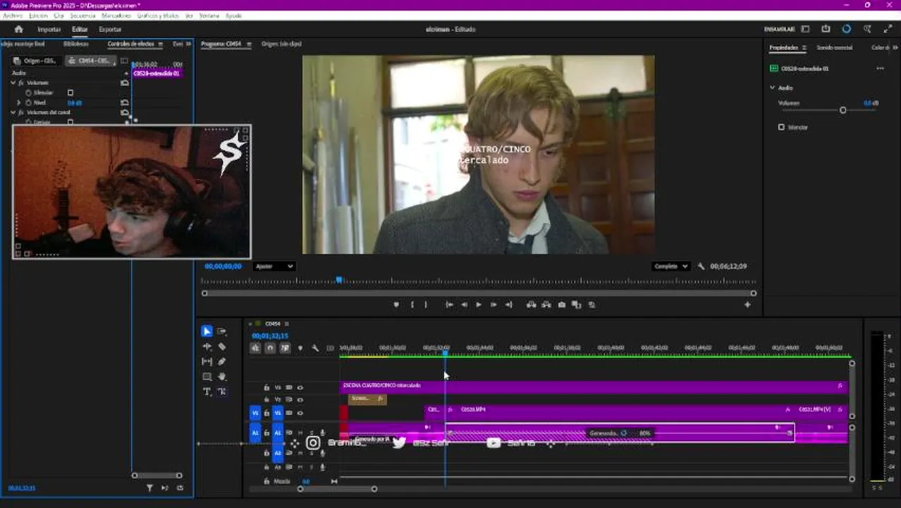This screenshot has width=901, height=508.
Task: Mark In point in Program monitor
Action: tap(412, 305)
